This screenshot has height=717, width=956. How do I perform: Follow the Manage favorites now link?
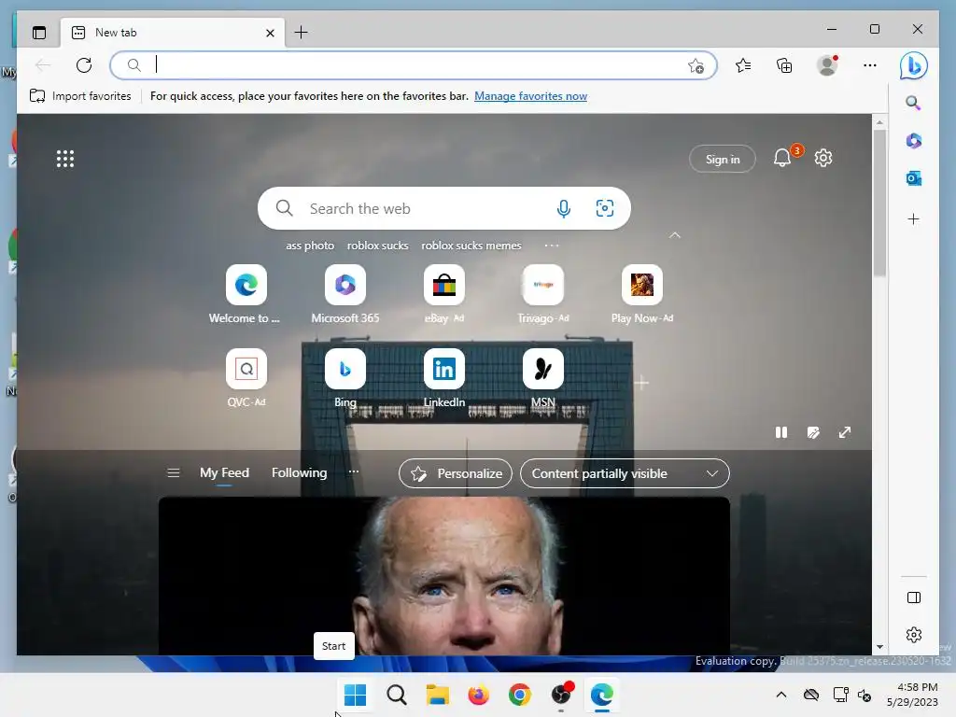click(x=530, y=96)
